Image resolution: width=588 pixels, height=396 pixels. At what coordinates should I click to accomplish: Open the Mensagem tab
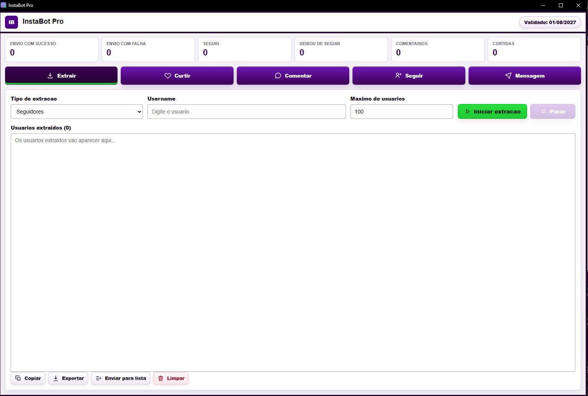coord(524,76)
